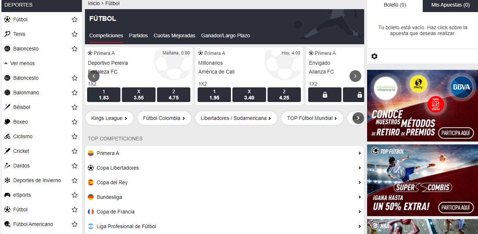Toggle favorite star for Balonmano

(75, 93)
